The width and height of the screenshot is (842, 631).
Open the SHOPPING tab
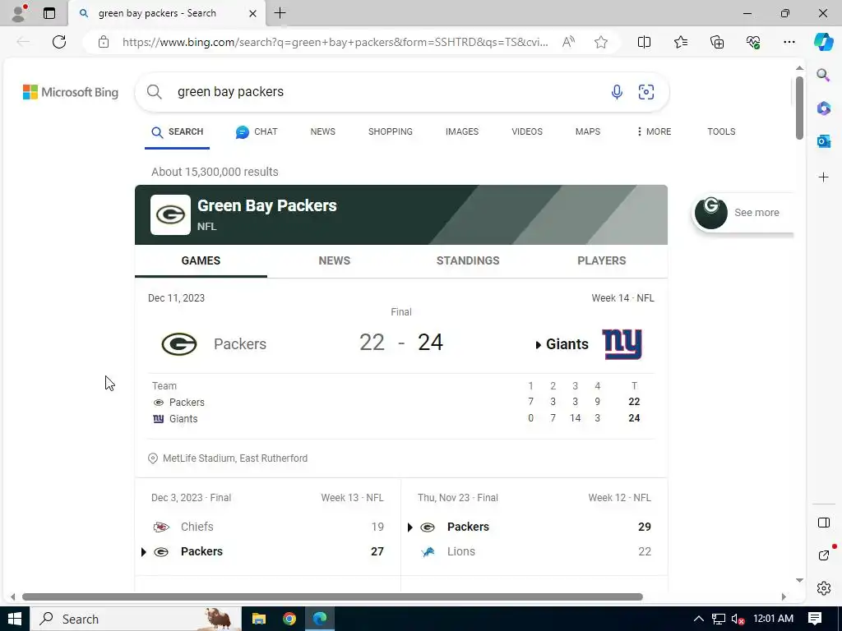coord(391,132)
